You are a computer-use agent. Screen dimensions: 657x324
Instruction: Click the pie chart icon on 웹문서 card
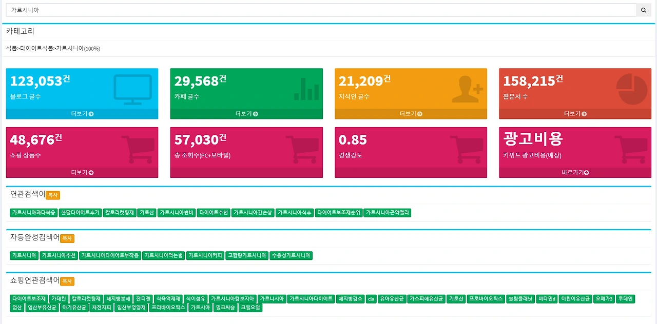click(x=632, y=89)
